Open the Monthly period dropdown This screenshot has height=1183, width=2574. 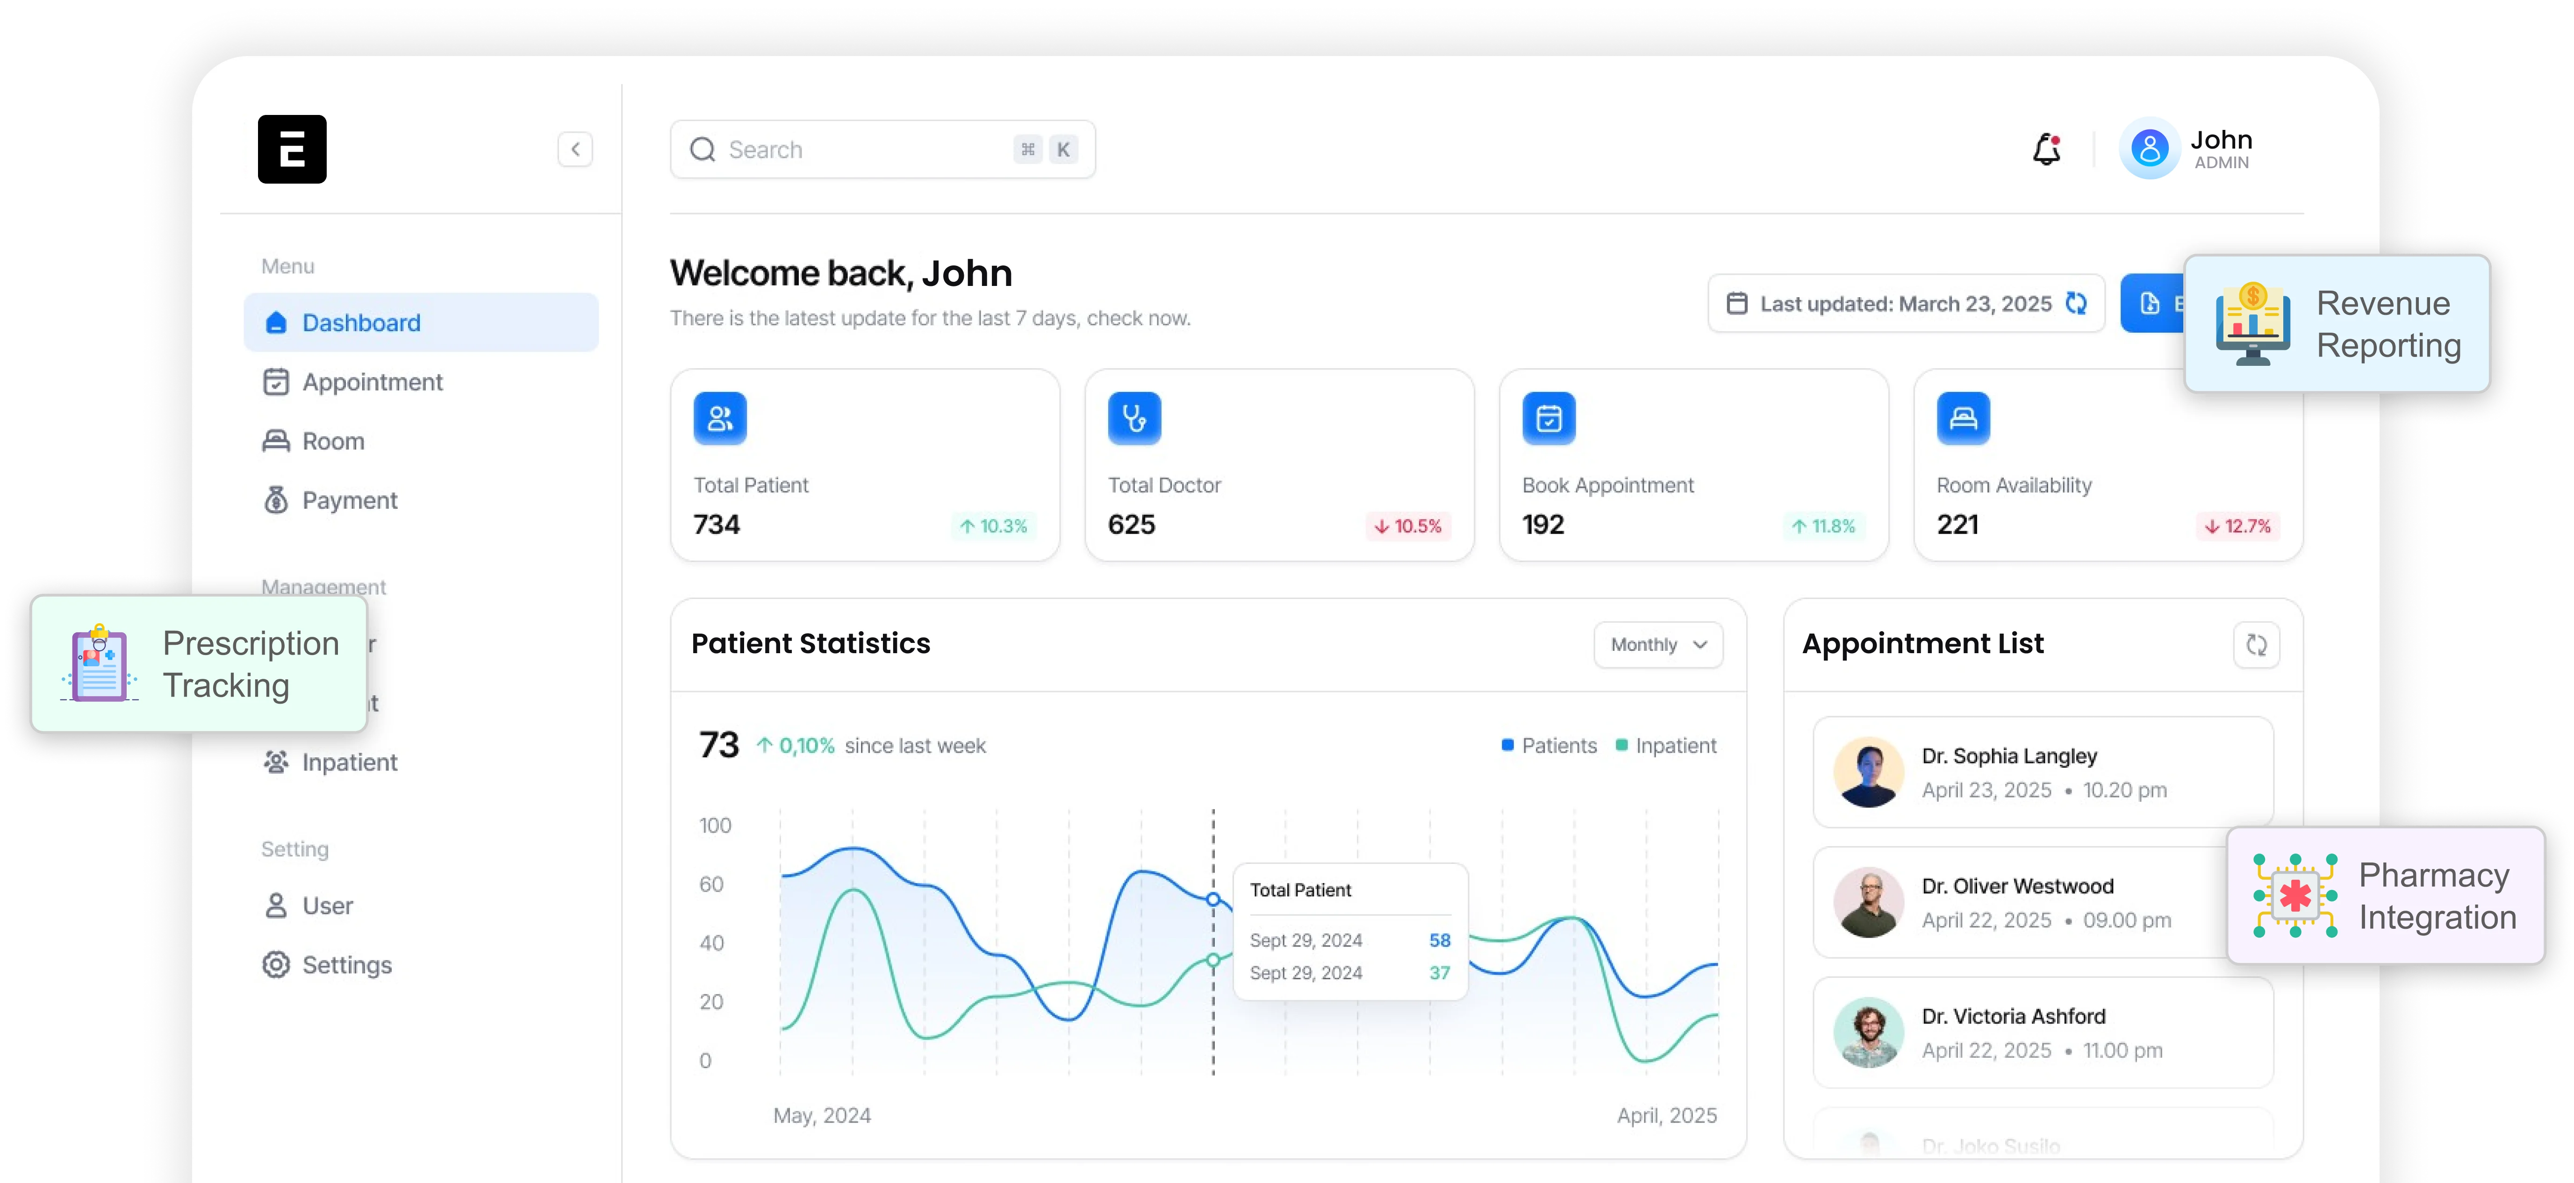(x=1658, y=644)
